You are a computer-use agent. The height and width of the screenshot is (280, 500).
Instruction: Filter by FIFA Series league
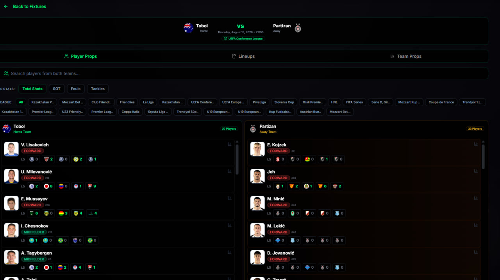(355, 102)
